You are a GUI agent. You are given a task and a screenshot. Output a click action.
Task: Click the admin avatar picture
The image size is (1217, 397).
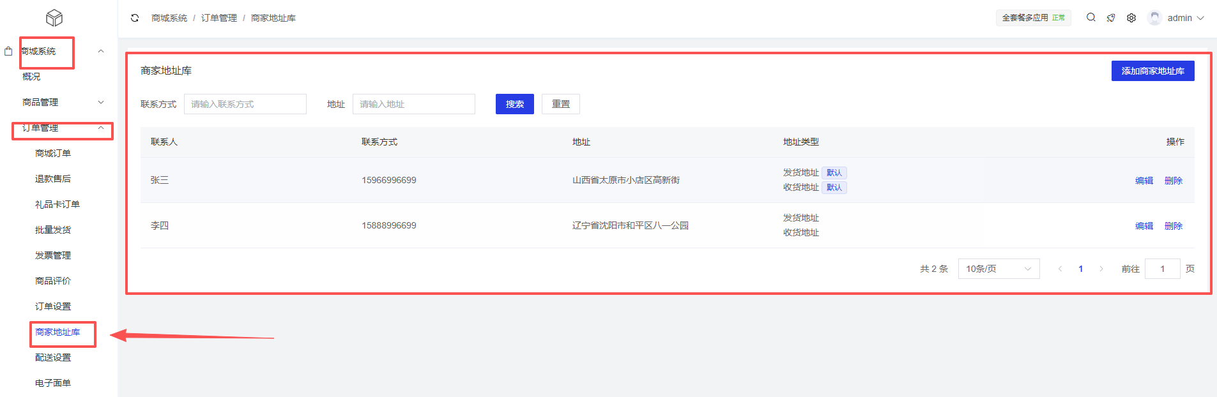(x=1154, y=18)
